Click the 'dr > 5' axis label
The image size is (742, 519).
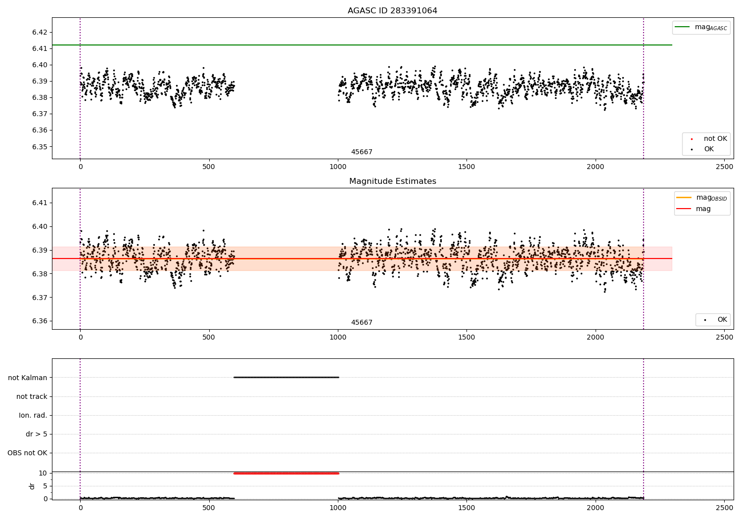(37, 434)
